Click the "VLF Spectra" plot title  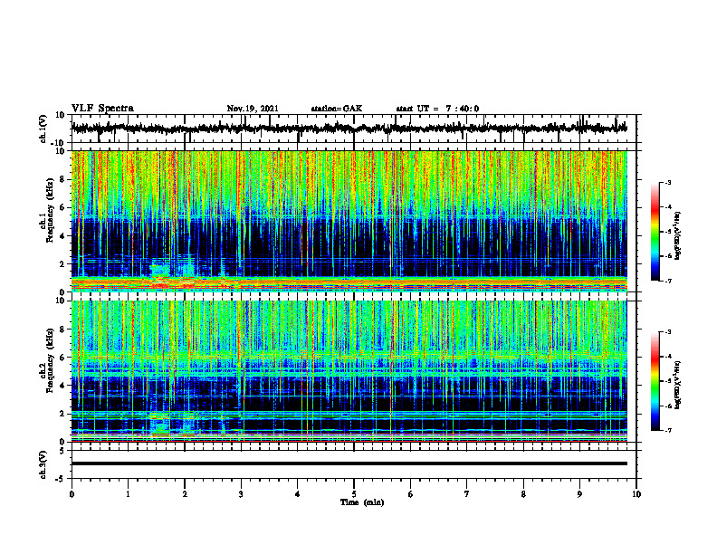tap(102, 109)
